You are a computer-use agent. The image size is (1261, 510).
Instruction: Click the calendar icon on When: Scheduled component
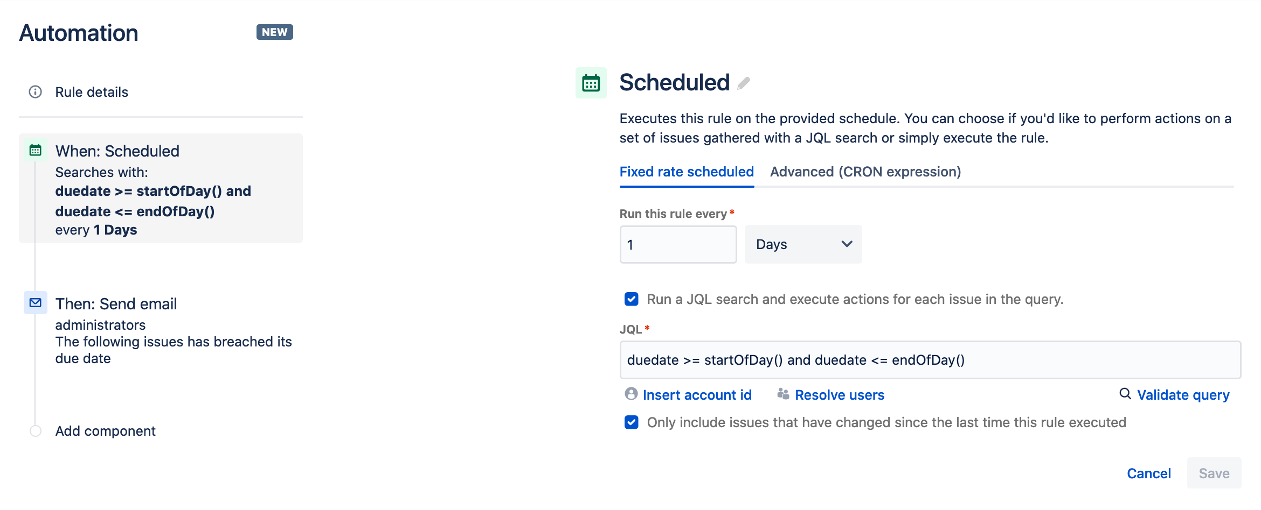point(35,151)
